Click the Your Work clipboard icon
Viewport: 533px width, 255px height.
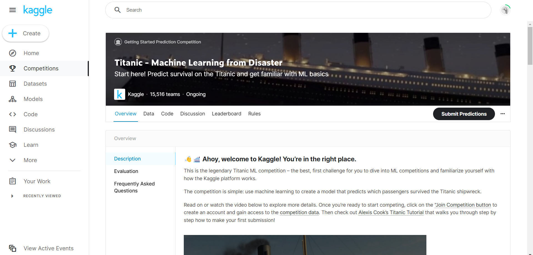tap(12, 181)
